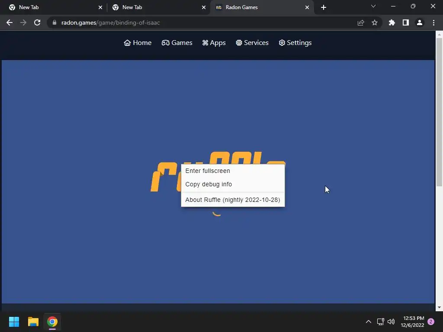
Task: Switch to the second New Tab
Action: pos(159,7)
